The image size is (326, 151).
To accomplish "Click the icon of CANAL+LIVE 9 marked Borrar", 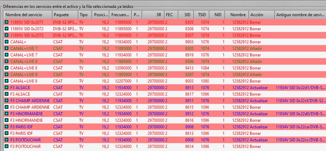I will [7, 81].
